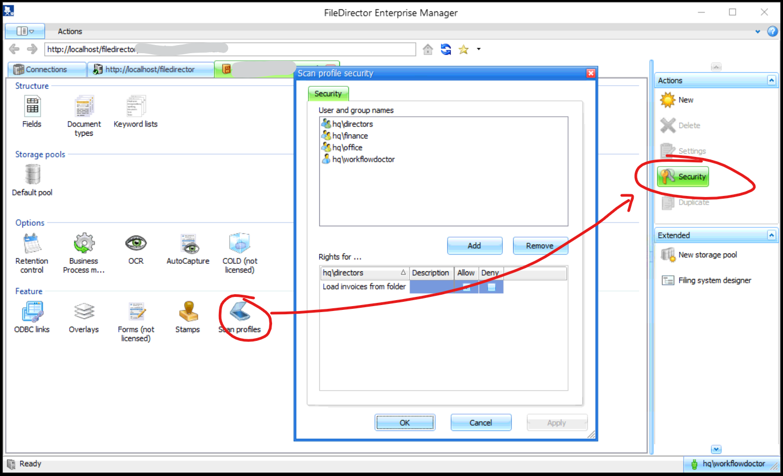Open the OCR eye icon
783x476 pixels.
[136, 244]
